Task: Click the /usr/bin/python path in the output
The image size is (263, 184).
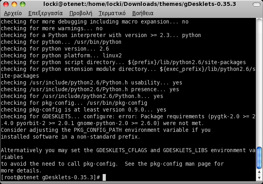Action: point(98,42)
